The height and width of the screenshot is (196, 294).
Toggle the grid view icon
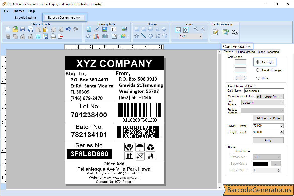pyautogui.click(x=38, y=36)
